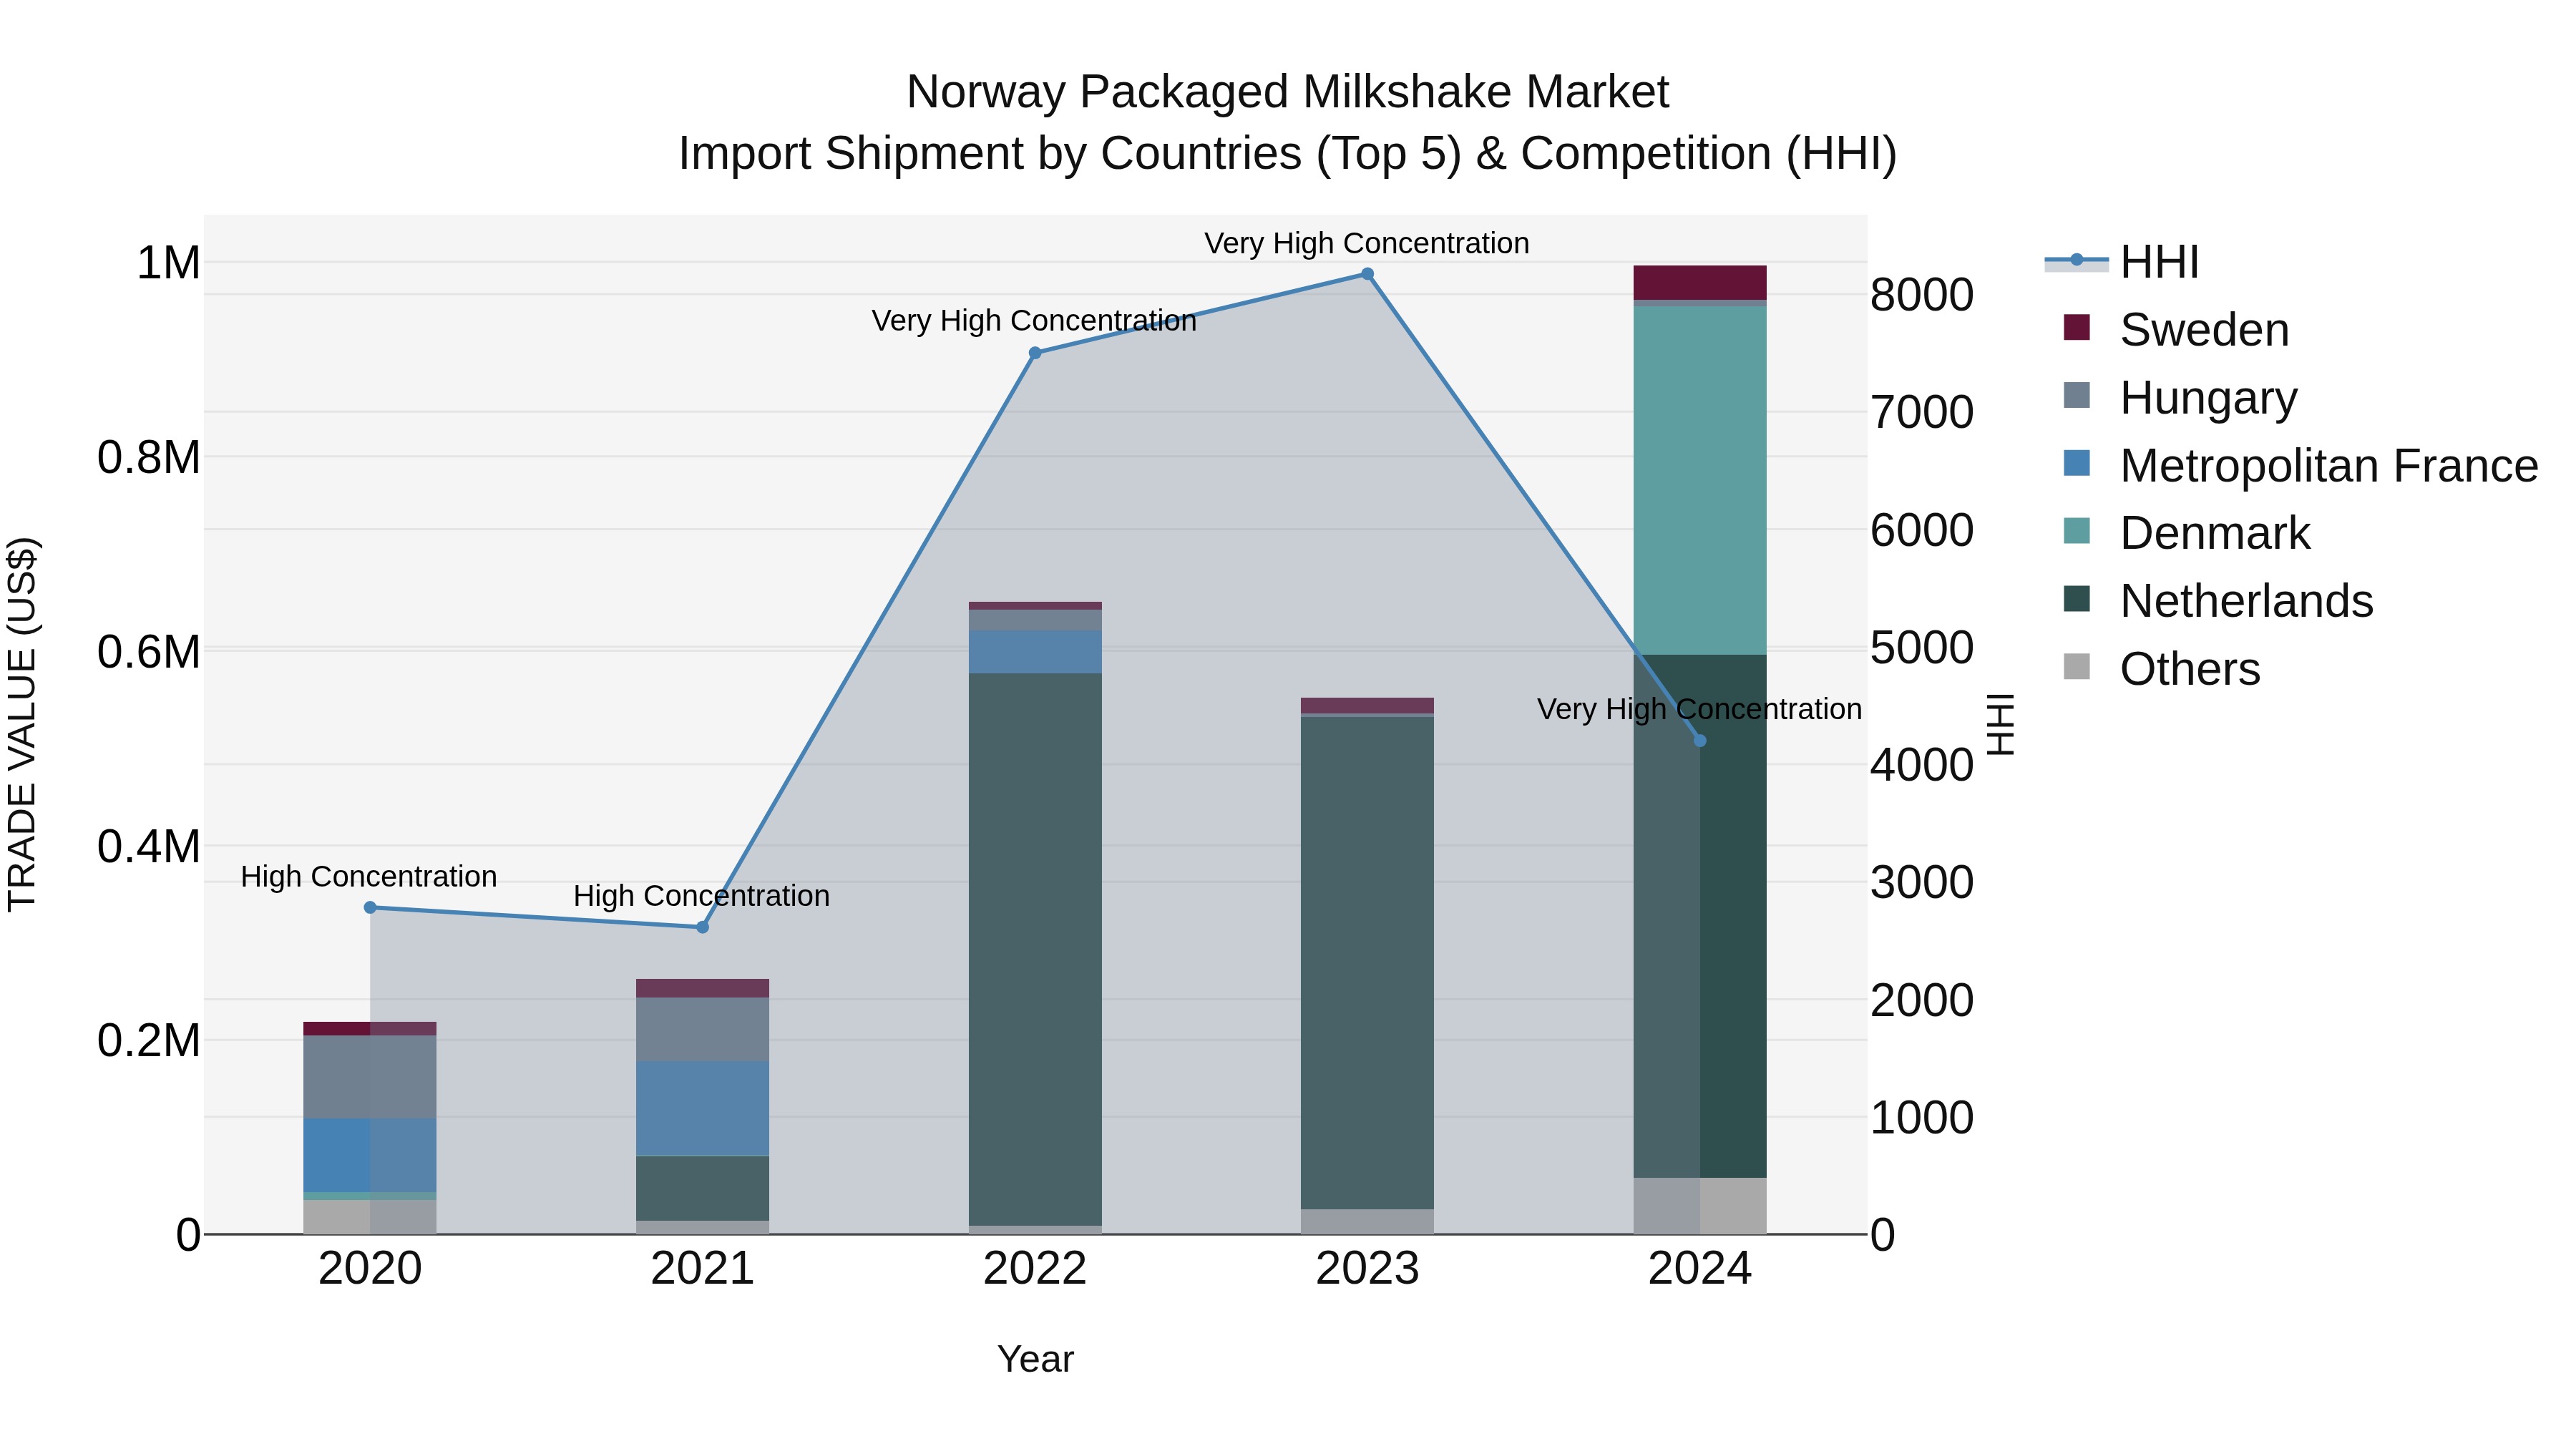Select the Netherlands segment of 2023 bar
This screenshot has width=2576, height=1449.
1367,963
